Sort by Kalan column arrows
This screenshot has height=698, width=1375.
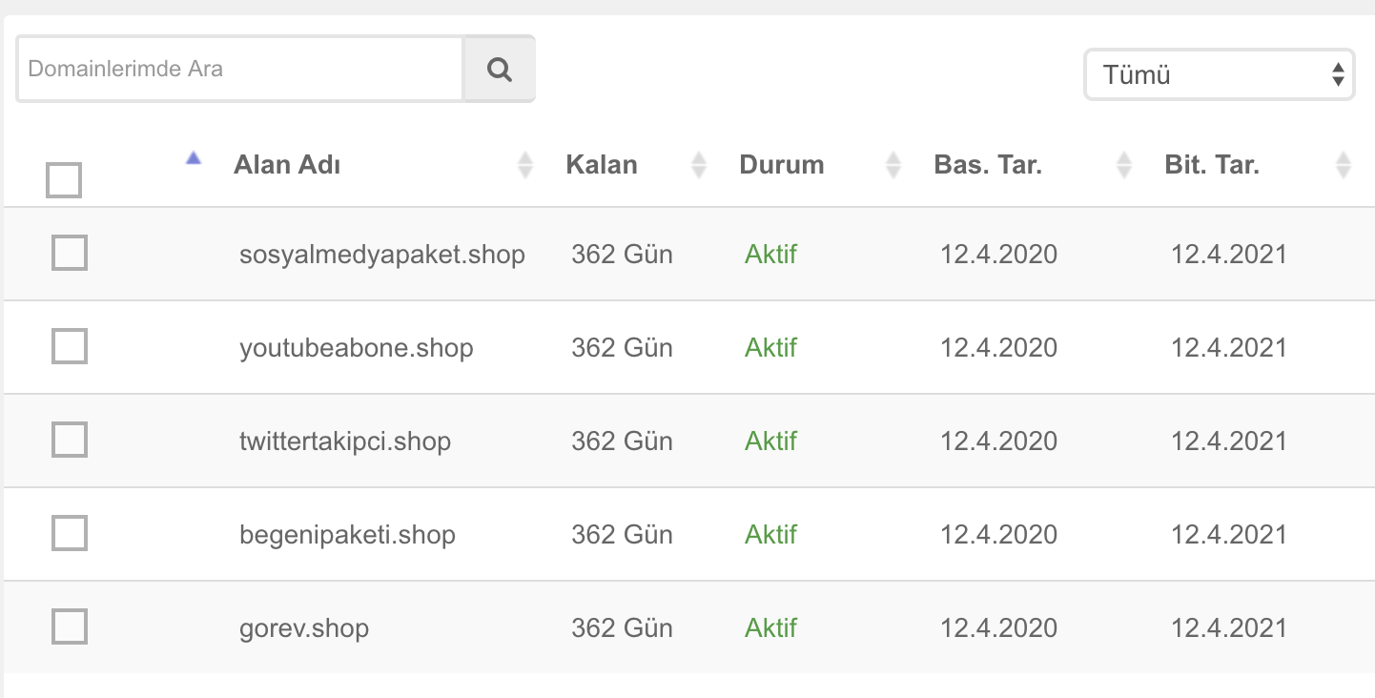699,165
